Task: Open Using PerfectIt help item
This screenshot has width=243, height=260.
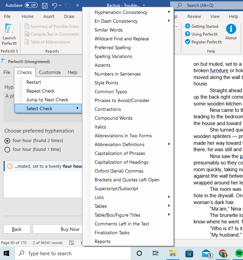Action: click(x=201, y=34)
